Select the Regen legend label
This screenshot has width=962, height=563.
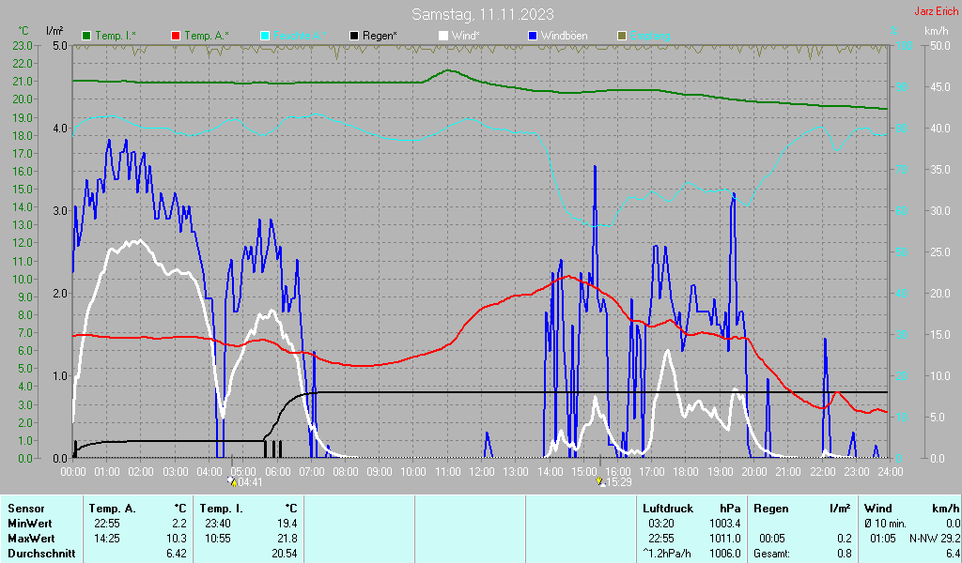pyautogui.click(x=380, y=37)
